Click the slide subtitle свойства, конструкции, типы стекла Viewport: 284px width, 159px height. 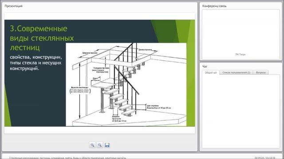[36, 63]
